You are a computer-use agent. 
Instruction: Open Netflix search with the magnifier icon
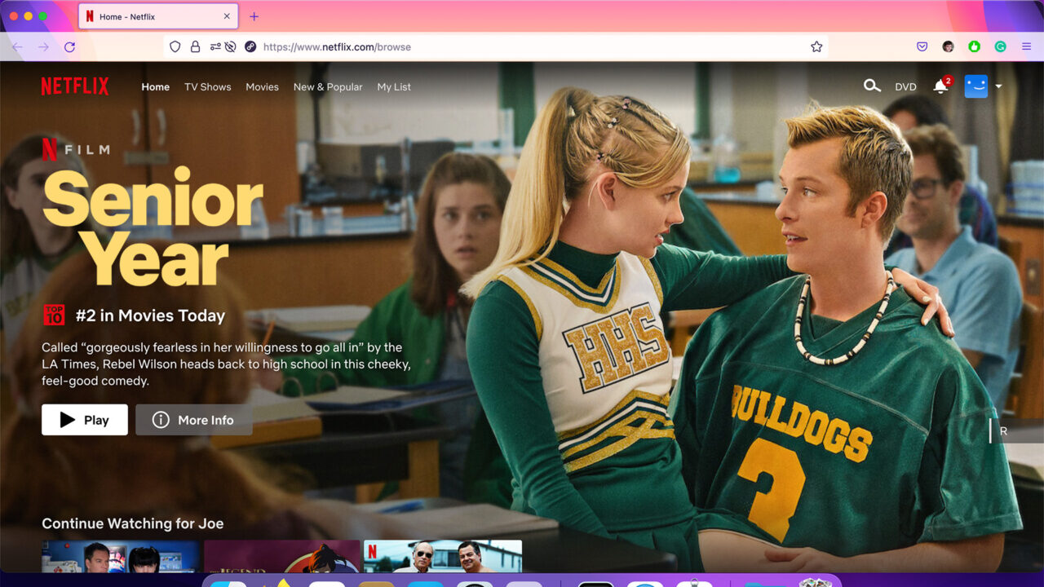[x=872, y=86]
